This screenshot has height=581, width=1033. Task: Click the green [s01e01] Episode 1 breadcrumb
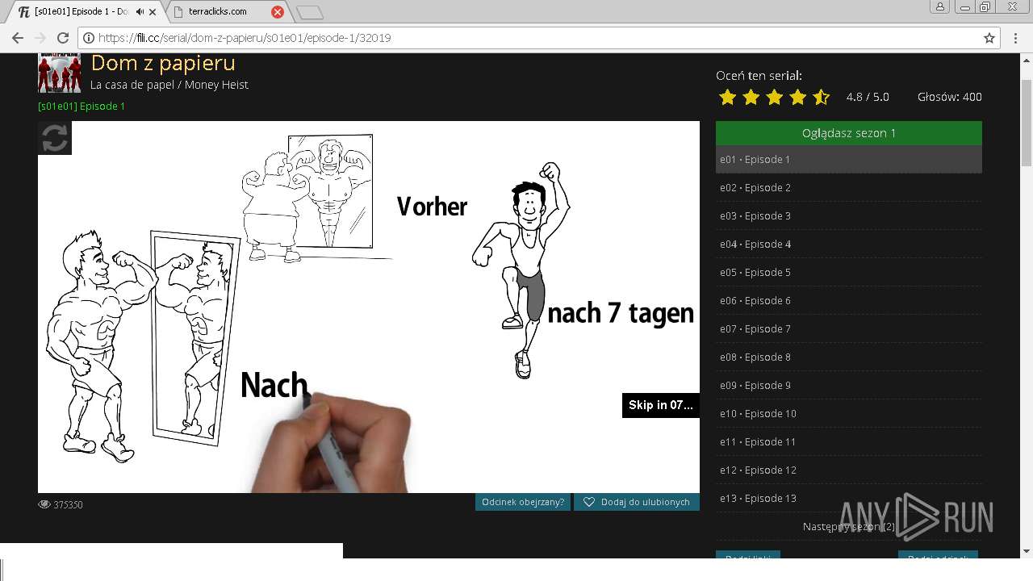(82, 106)
